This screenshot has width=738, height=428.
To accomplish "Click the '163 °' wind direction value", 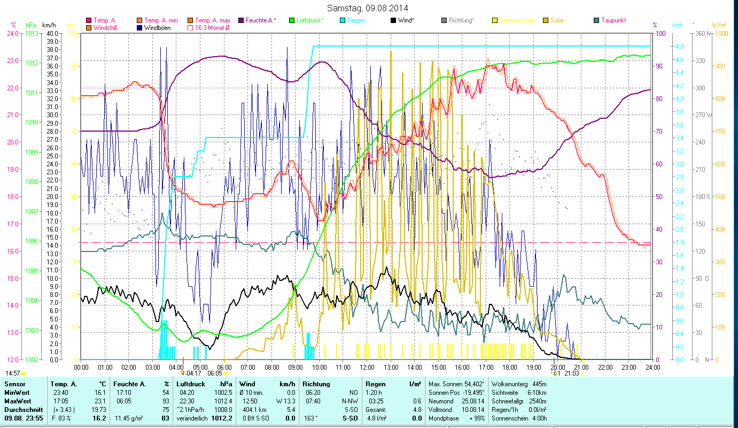I will [x=311, y=418].
